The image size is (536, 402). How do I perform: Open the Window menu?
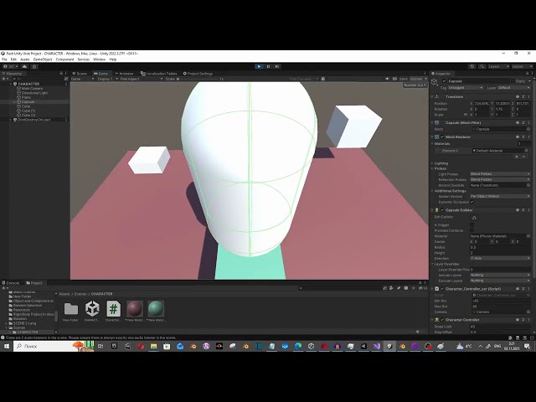[99, 59]
